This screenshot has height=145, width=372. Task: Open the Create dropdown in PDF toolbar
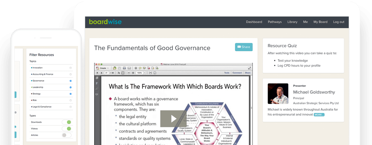[103, 68]
